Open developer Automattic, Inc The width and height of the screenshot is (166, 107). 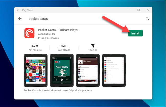47,34
